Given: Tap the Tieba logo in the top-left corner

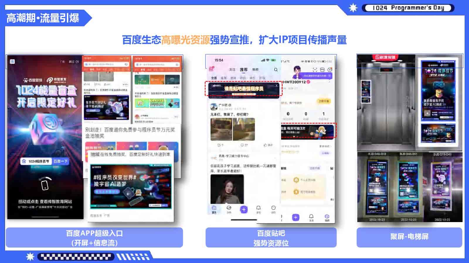Looking at the screenshot, I should click(211, 68).
